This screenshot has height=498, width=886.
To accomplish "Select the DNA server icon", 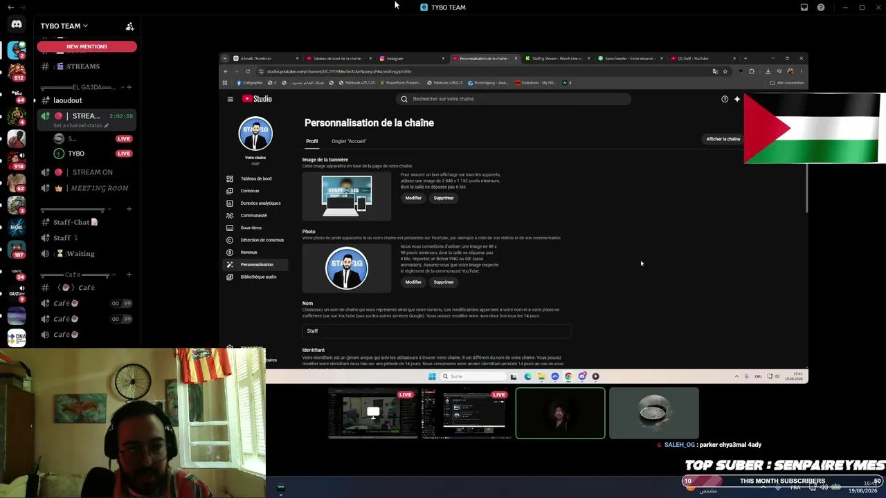I will click(x=17, y=338).
